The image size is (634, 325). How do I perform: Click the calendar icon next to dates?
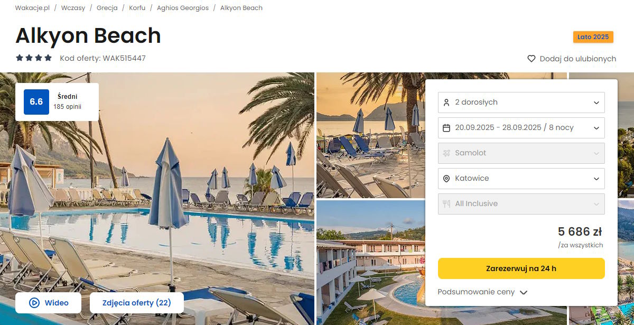click(x=446, y=128)
